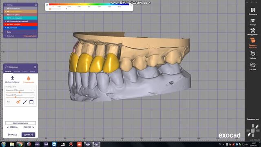Proceed with the ДАЛЕЕ button

(x=28, y=135)
